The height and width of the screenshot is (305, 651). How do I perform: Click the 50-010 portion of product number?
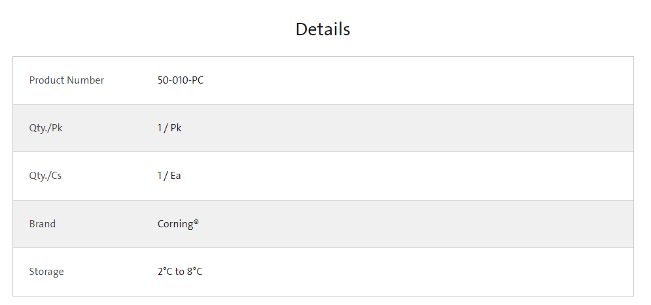(x=173, y=80)
